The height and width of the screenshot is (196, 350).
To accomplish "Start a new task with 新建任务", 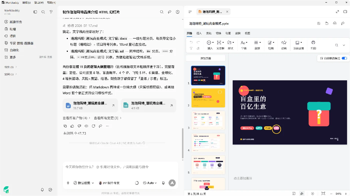I will (x=13, y=22).
